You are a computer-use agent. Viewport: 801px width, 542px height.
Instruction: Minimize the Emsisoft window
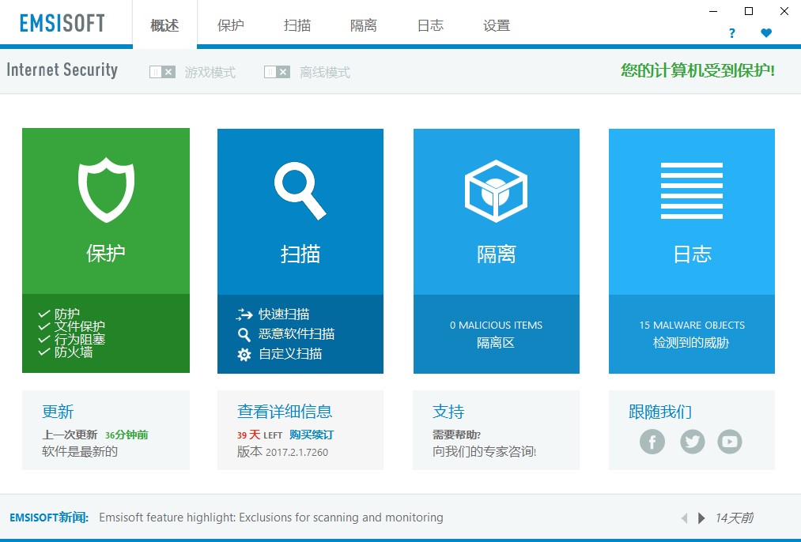[714, 11]
